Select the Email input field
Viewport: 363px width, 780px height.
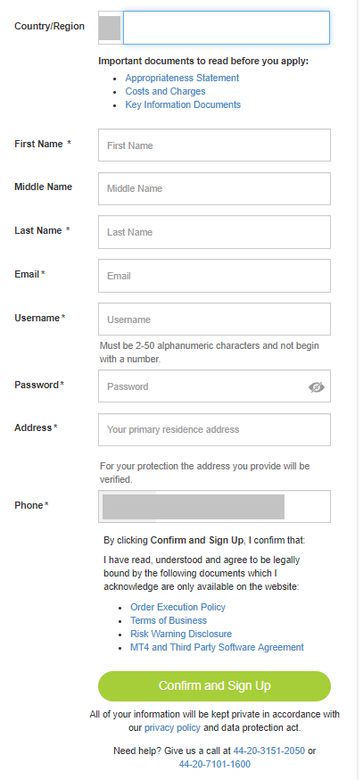pyautogui.click(x=214, y=276)
